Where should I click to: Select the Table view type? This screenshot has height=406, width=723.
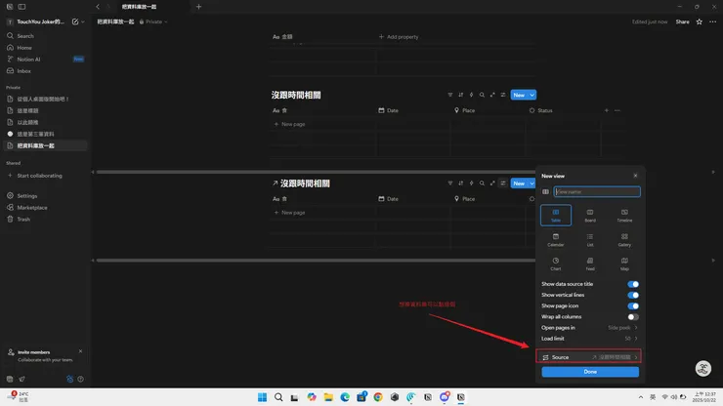(556, 216)
